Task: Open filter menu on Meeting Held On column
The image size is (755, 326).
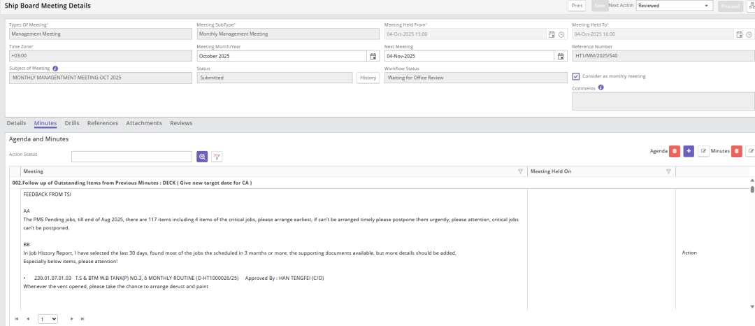Action: (668, 171)
